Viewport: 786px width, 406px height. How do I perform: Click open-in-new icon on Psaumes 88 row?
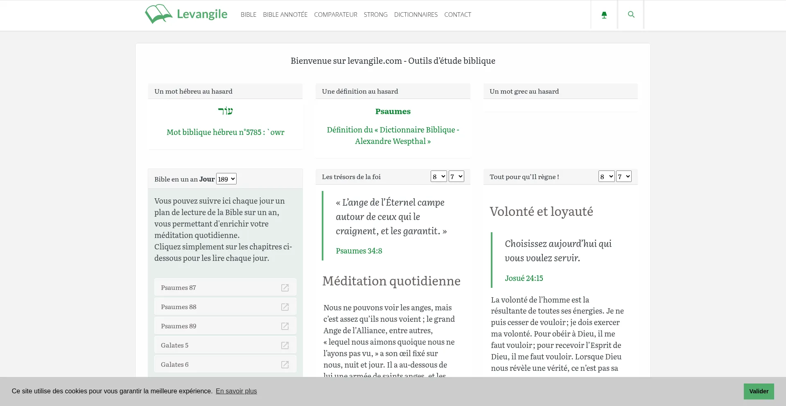pos(285,307)
